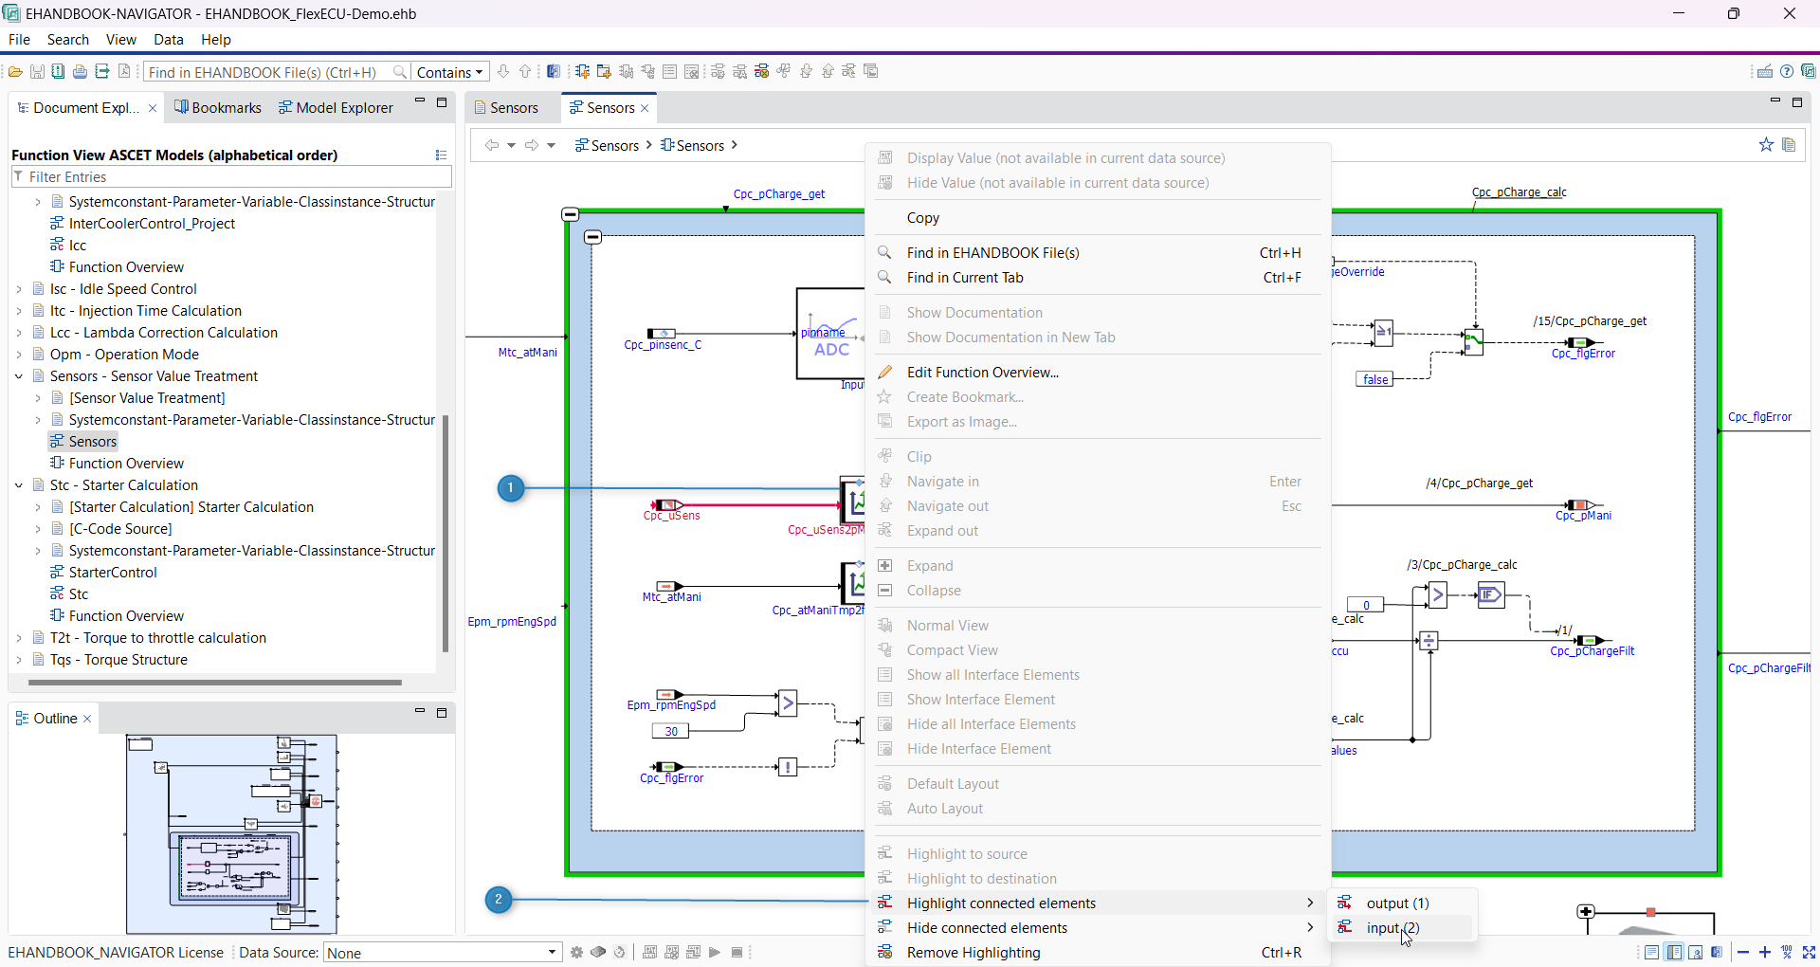Click Find in Current Tab entry

pos(964,278)
